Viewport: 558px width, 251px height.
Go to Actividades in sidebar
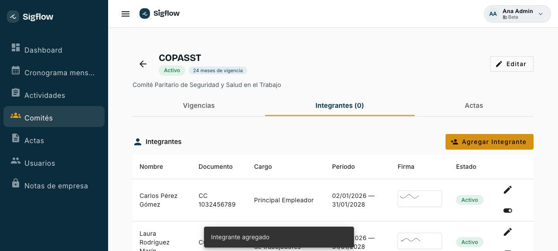pos(54,95)
